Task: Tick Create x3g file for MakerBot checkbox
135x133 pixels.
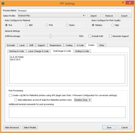Action: (x=10, y=95)
